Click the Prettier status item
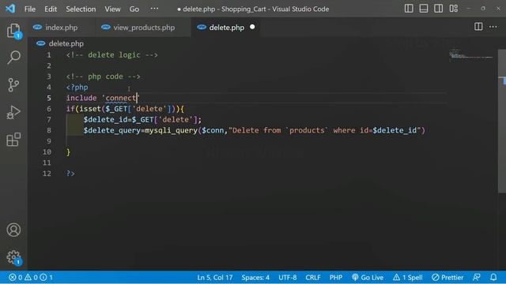 point(447,277)
